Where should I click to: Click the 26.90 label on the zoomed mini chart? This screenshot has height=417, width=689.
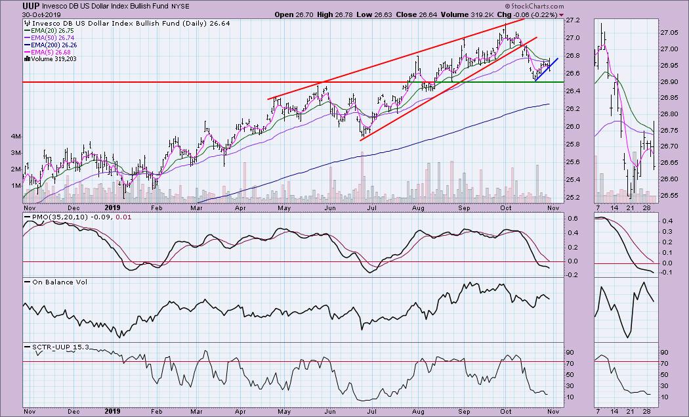coord(668,81)
